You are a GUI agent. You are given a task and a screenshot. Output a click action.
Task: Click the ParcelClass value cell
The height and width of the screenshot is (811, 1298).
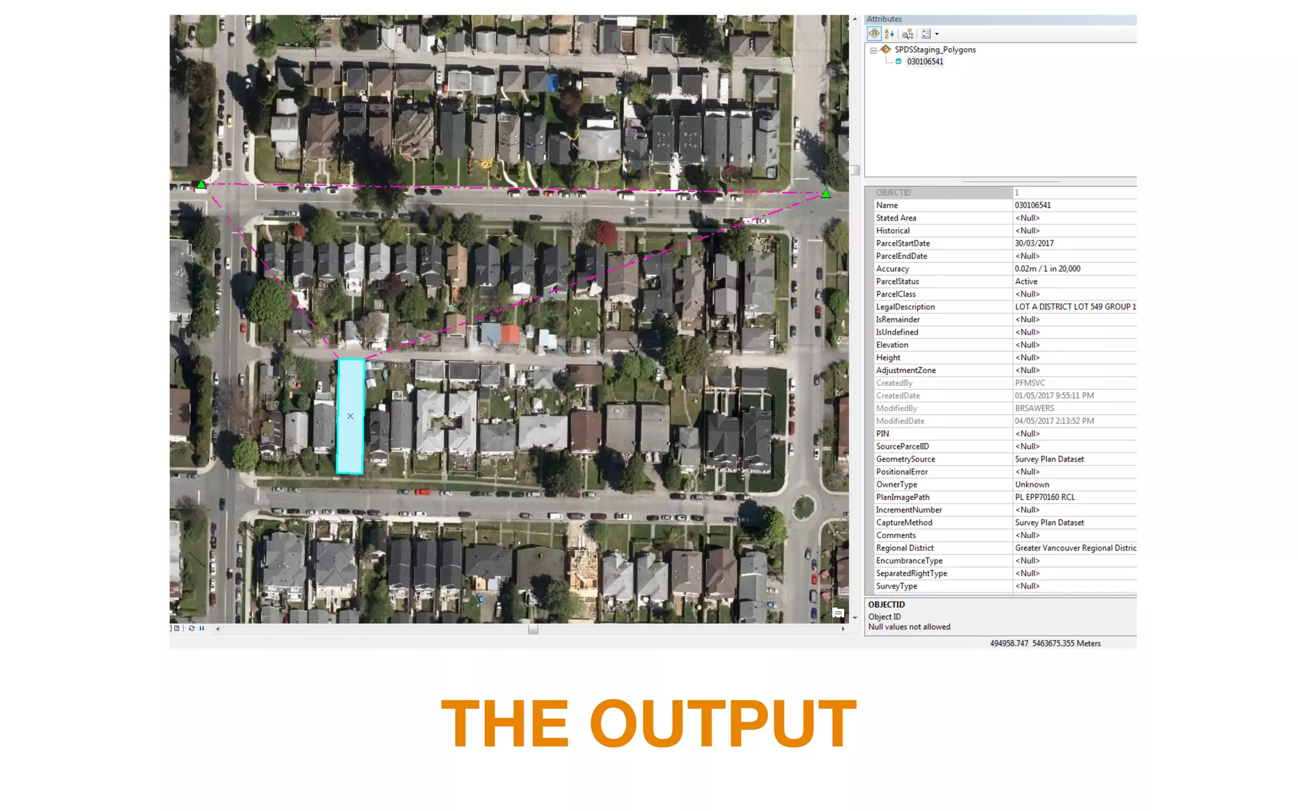(1074, 294)
